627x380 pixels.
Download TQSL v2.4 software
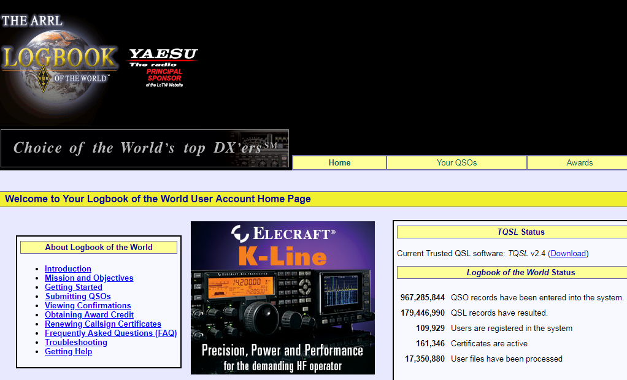pyautogui.click(x=569, y=254)
